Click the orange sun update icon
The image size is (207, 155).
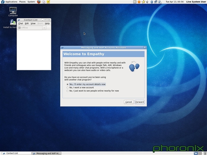click(139, 2)
